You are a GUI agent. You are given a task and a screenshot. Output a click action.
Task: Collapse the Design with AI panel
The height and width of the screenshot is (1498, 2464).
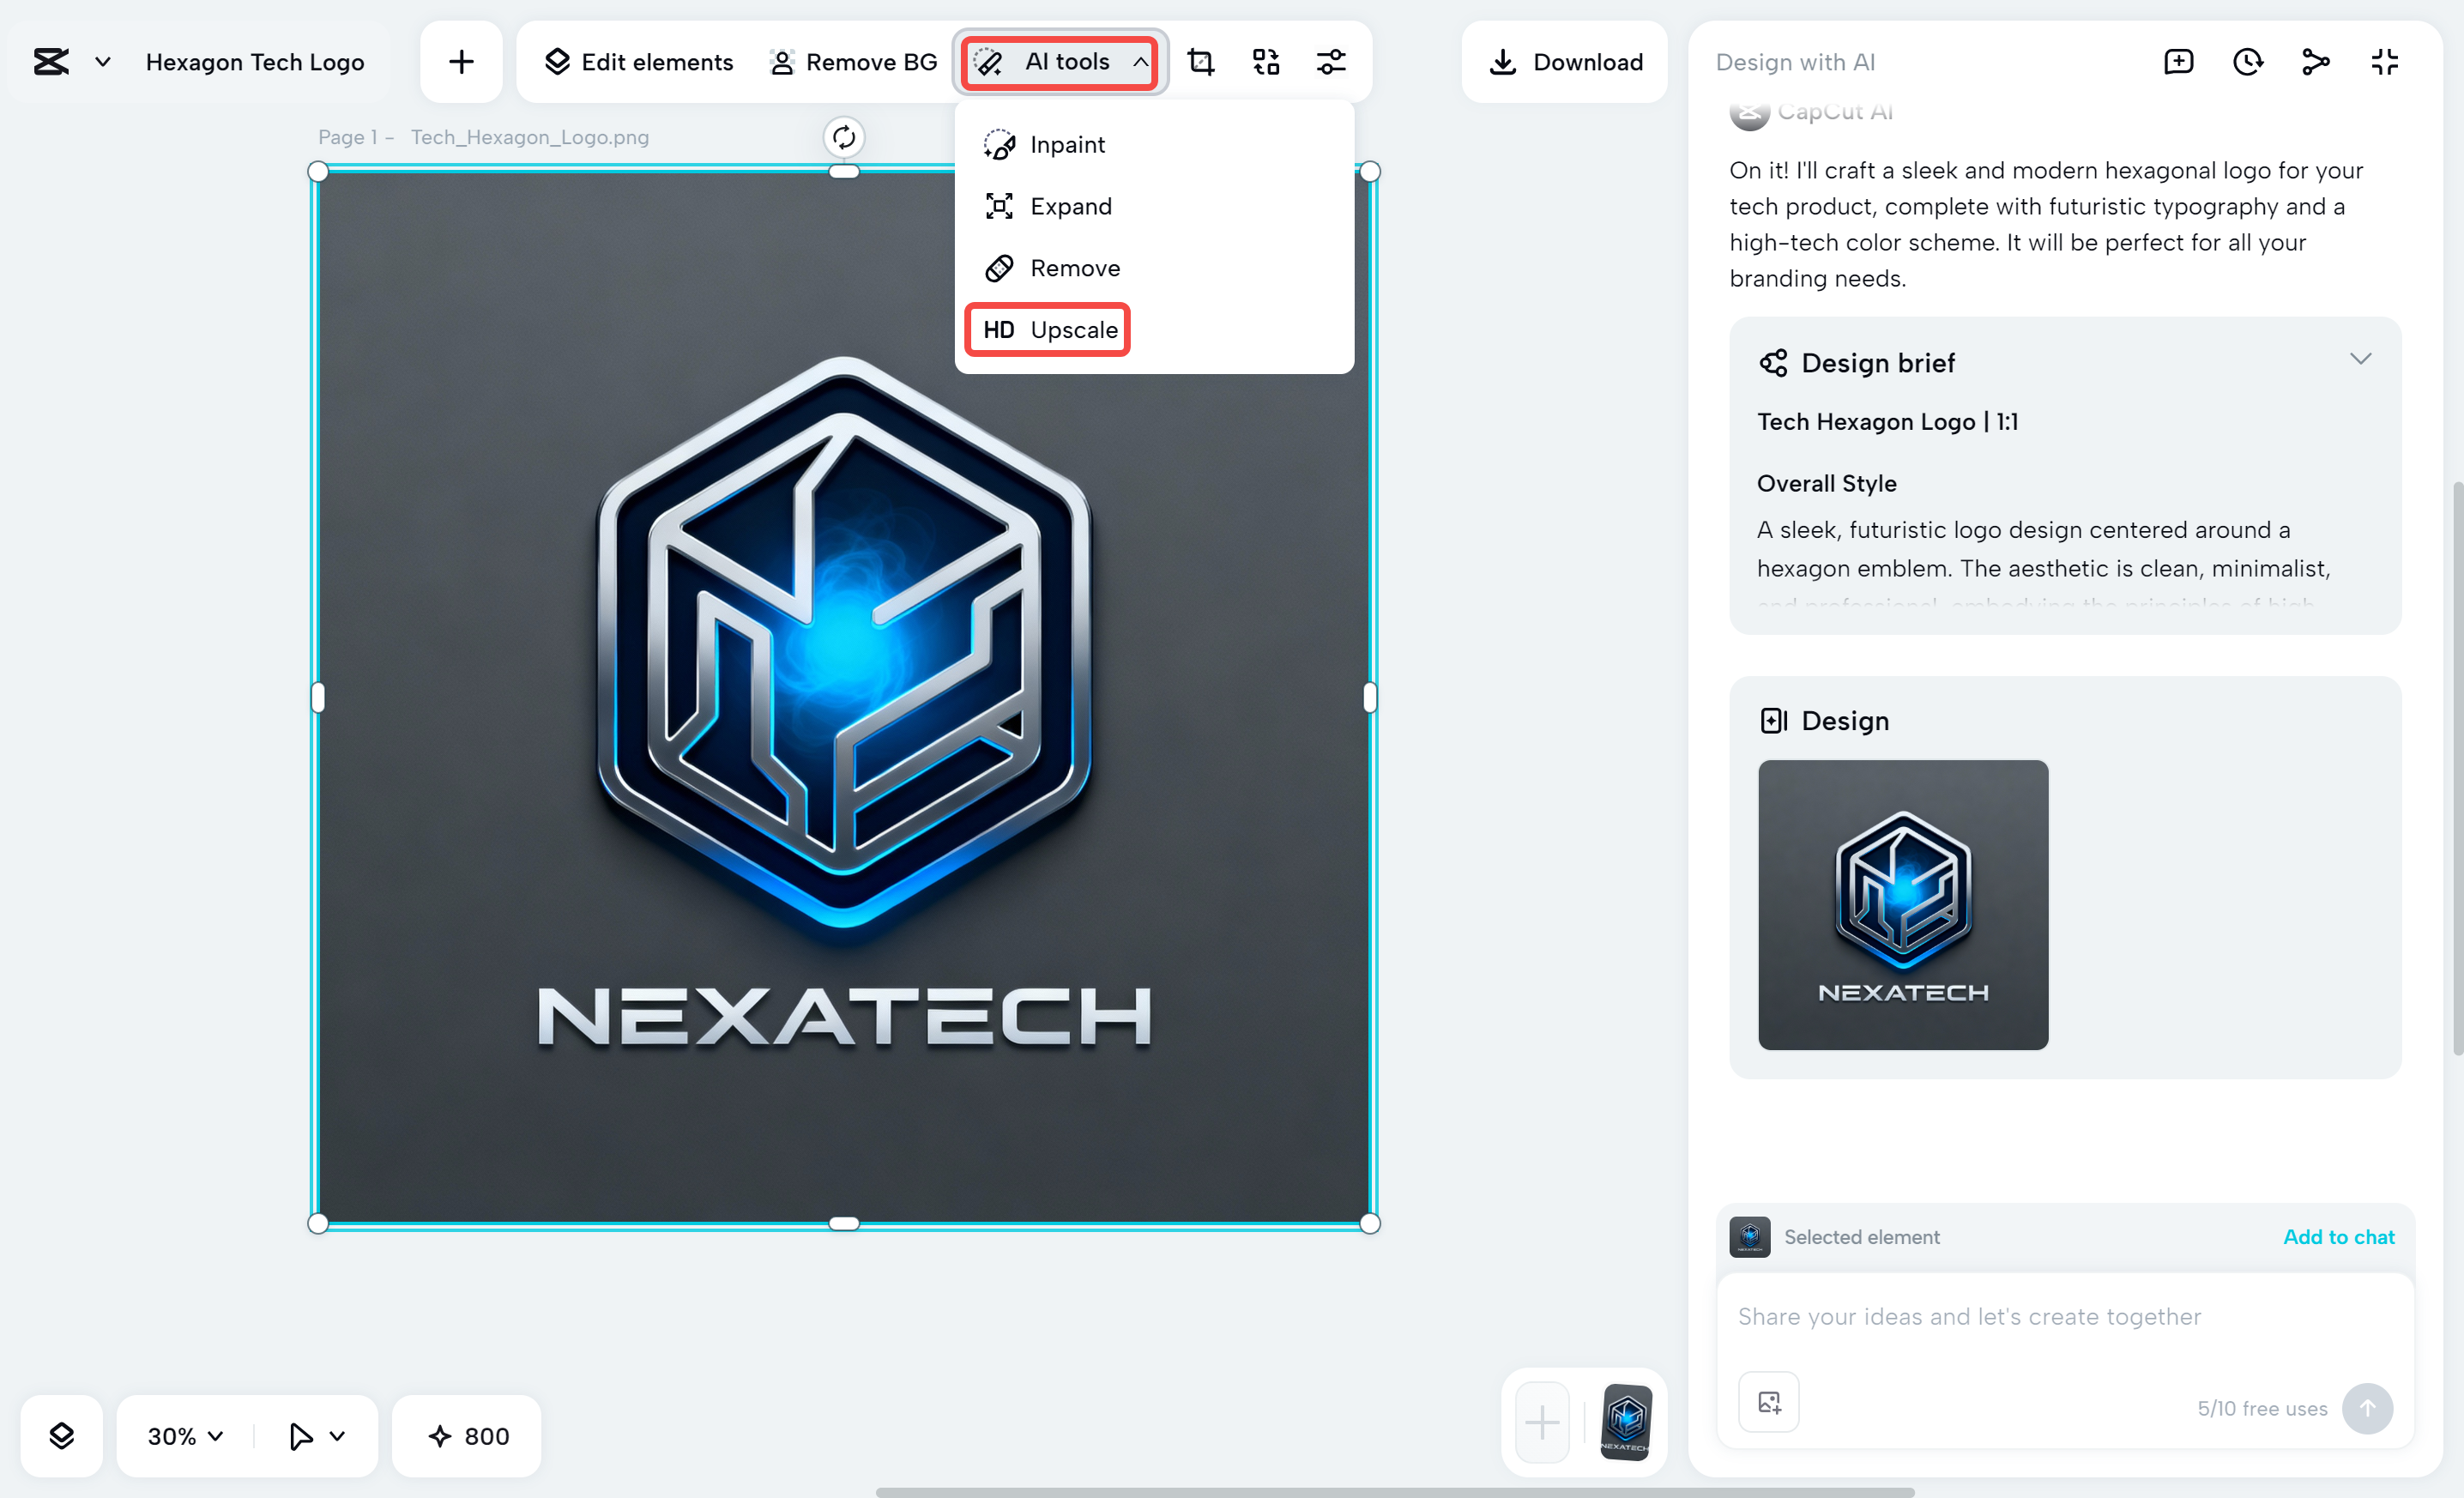[x=2385, y=62]
